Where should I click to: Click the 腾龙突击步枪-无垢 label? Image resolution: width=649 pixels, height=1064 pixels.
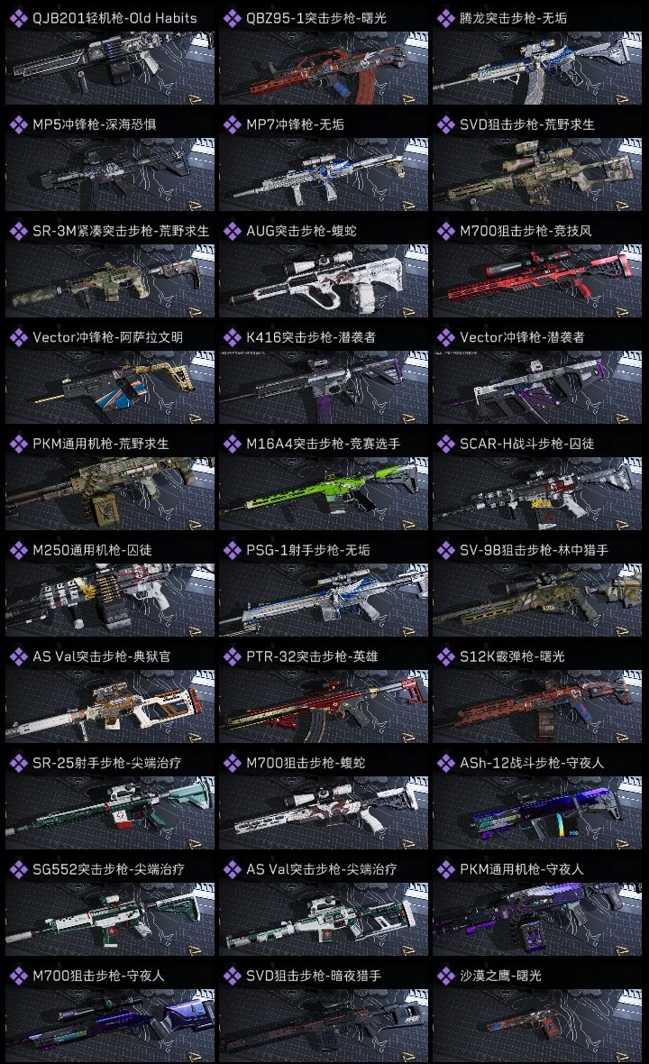514,18
